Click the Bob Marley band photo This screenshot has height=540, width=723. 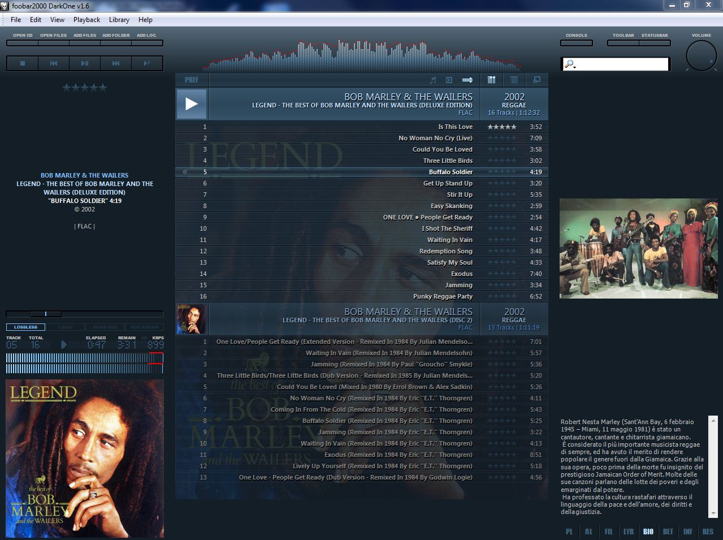pyautogui.click(x=639, y=248)
